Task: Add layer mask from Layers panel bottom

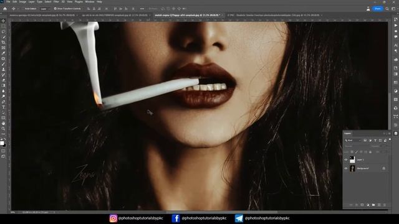Action: click(x=362, y=205)
